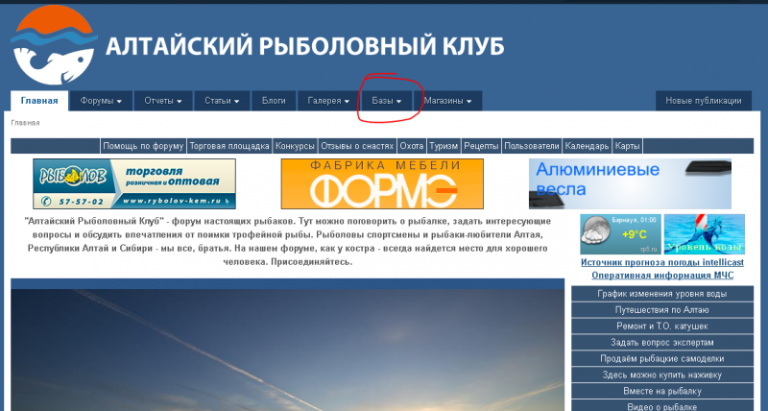The width and height of the screenshot is (768, 411).
Task: Expand the Форумы dropdown menu
Action: [x=101, y=101]
